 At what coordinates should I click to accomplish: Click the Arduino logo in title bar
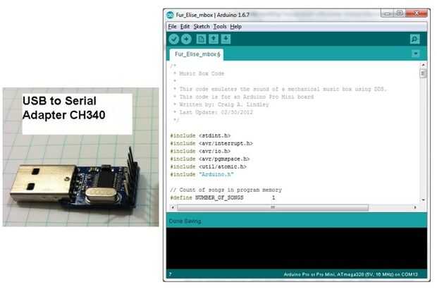point(170,15)
